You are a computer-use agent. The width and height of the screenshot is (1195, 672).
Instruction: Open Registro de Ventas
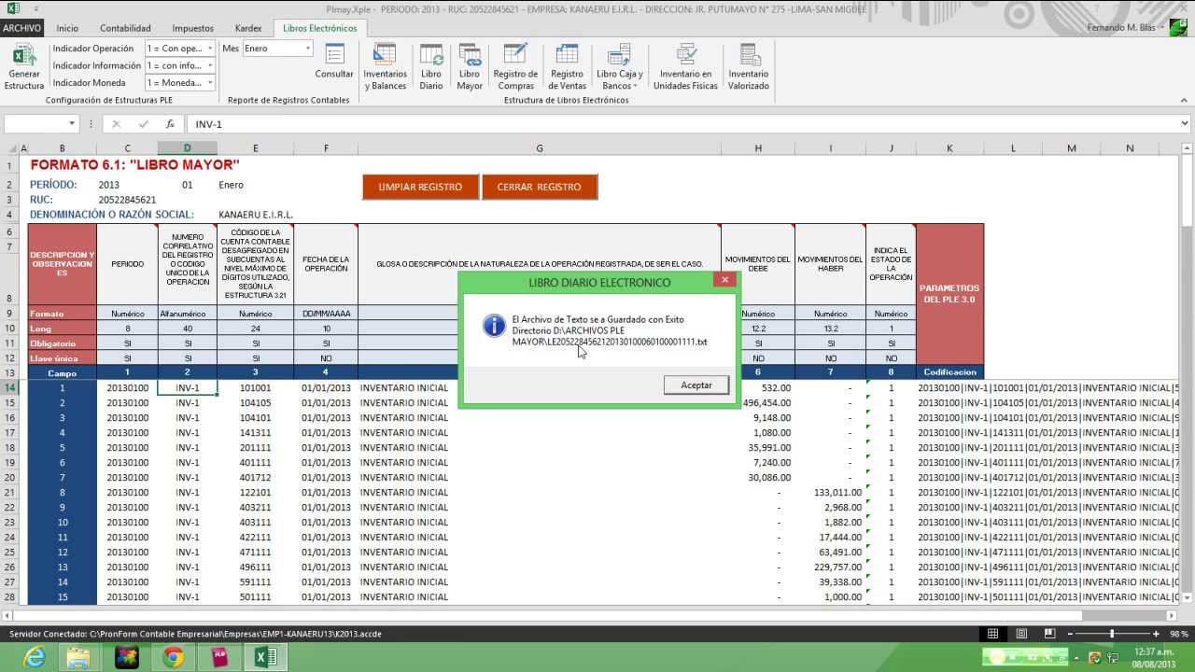pyautogui.click(x=567, y=66)
